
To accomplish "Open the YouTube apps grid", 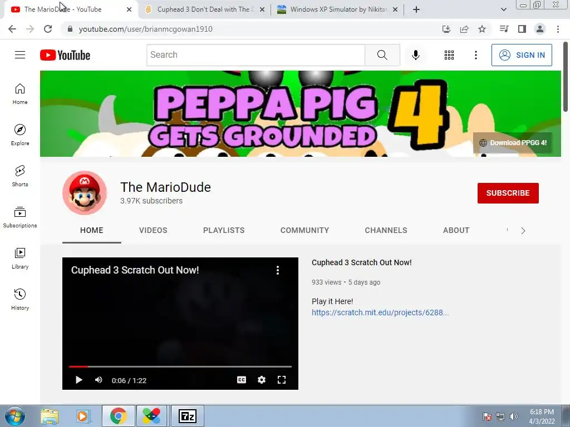I will (x=449, y=55).
